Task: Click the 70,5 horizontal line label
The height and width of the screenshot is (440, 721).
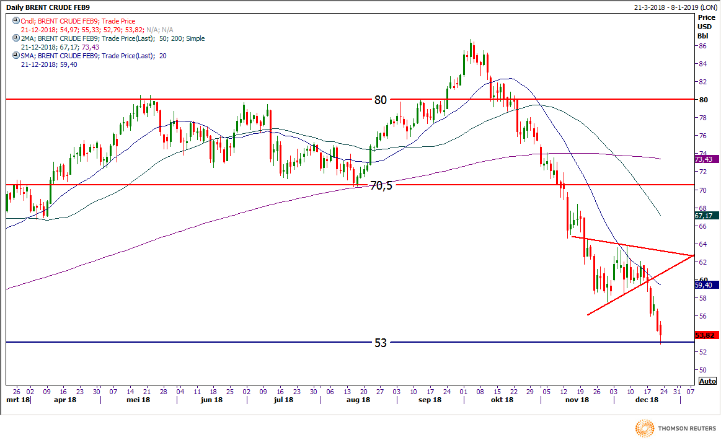Action: (381, 185)
